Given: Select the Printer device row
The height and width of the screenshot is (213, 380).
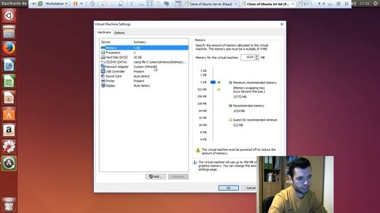Looking at the screenshot, I should (144, 81).
